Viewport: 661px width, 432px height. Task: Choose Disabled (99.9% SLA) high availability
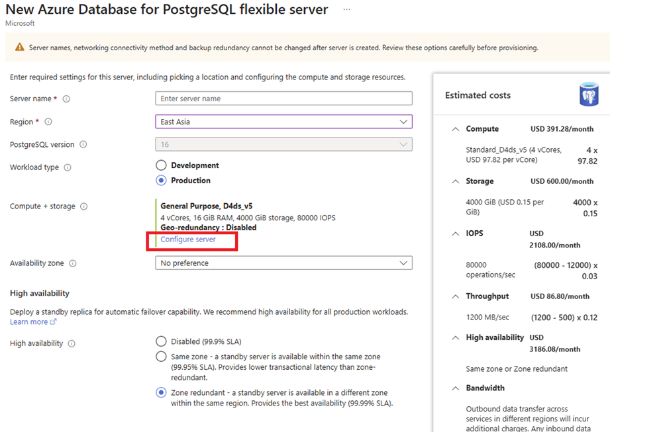(161, 341)
